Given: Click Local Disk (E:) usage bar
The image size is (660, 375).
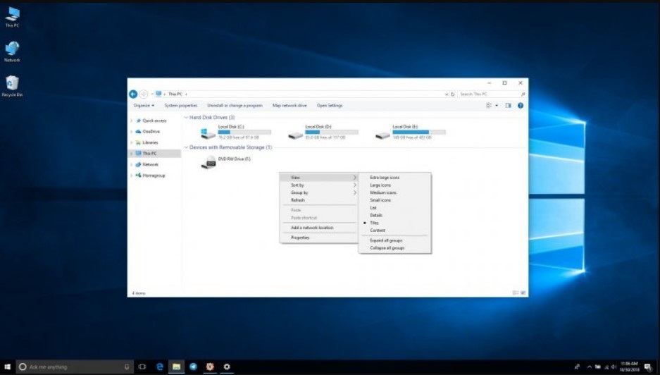Looking at the screenshot, I should (419, 132).
